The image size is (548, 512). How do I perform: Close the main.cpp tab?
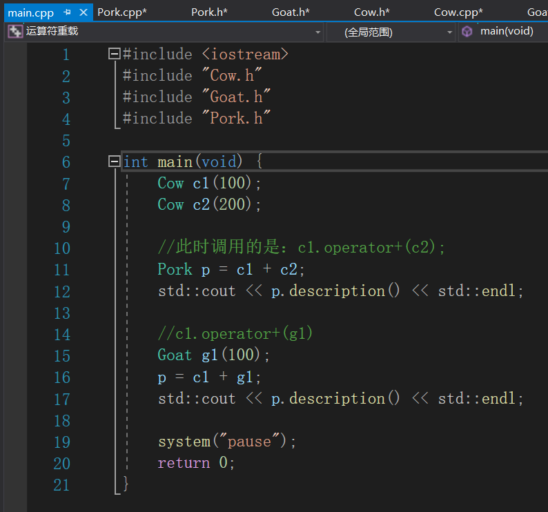click(84, 12)
